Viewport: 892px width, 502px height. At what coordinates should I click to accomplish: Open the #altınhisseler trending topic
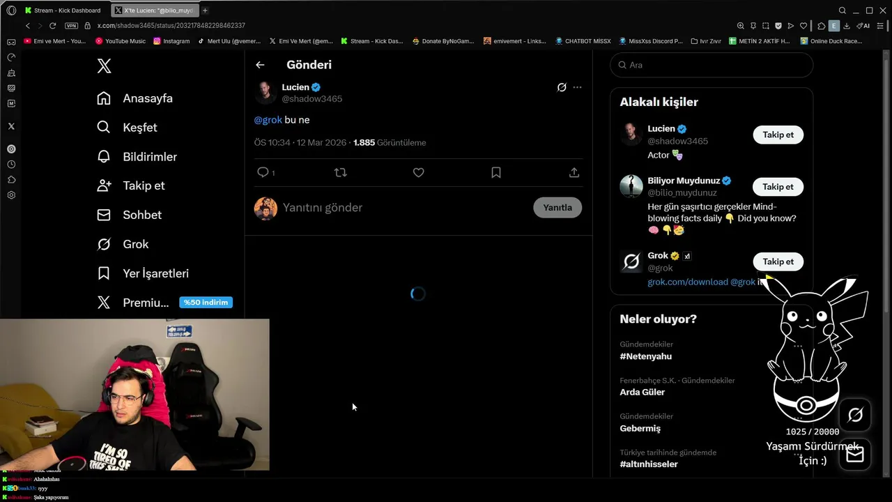click(649, 464)
